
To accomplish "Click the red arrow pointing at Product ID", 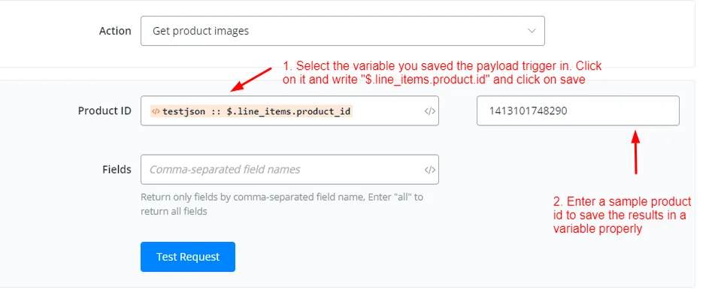I will [251, 80].
